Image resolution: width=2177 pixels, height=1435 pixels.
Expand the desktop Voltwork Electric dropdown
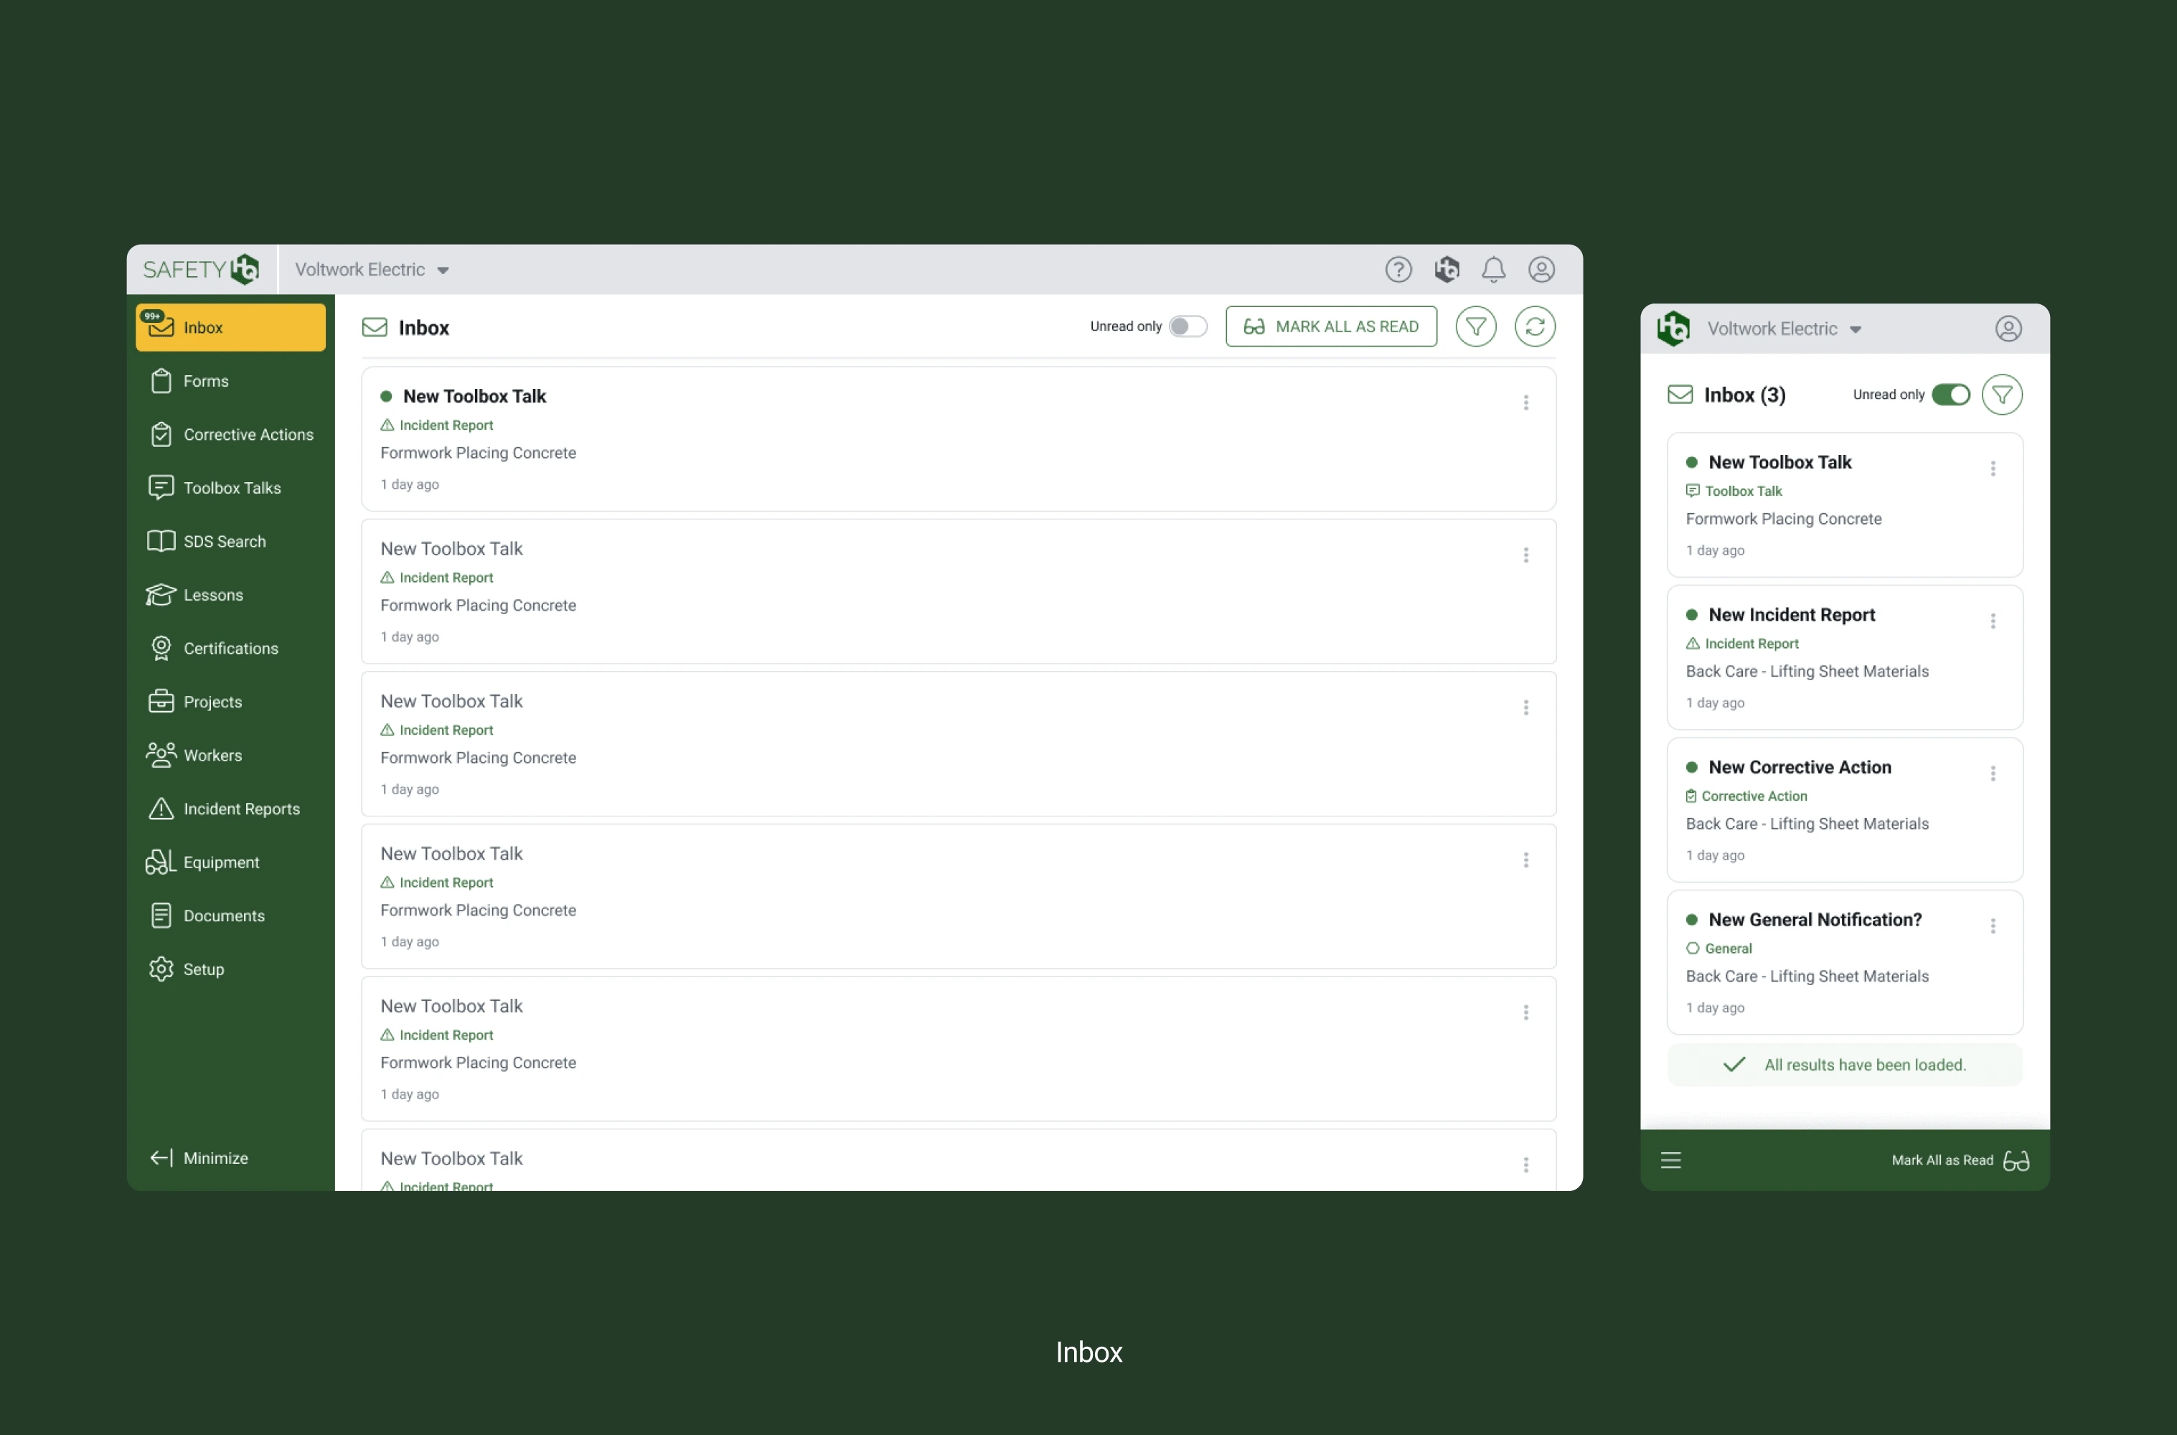[372, 270]
